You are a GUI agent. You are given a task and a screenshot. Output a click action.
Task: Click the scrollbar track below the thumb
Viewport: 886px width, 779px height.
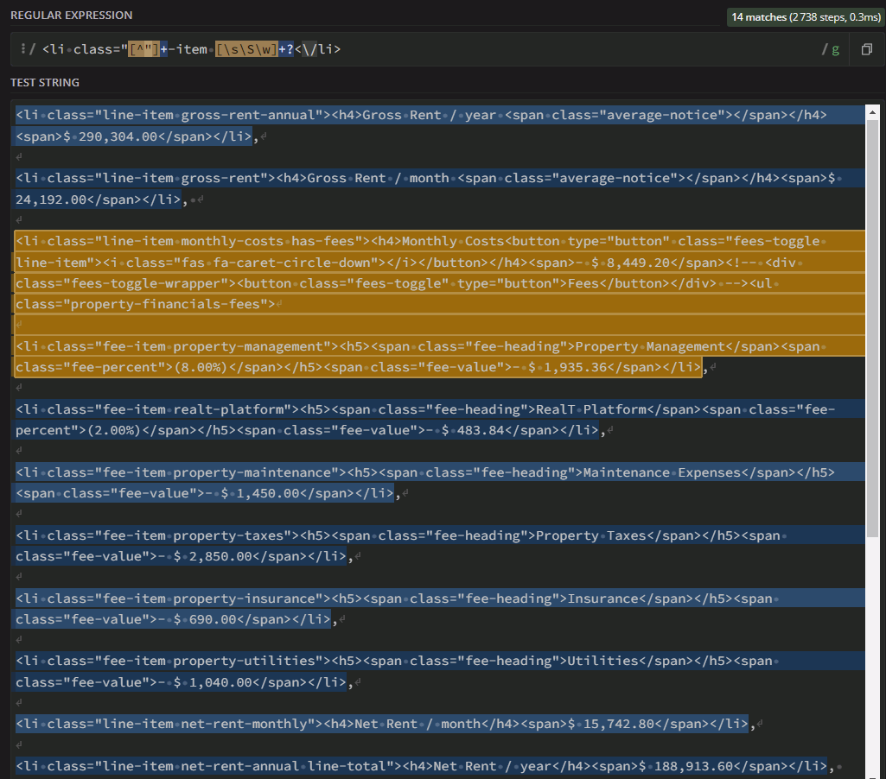coord(873,656)
